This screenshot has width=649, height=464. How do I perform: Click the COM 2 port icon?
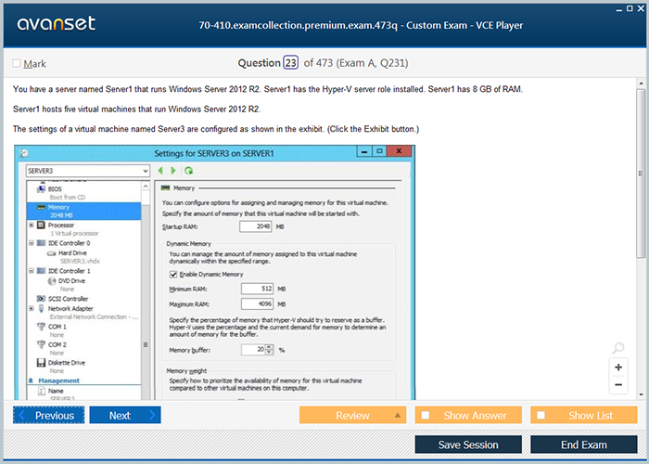(x=41, y=344)
